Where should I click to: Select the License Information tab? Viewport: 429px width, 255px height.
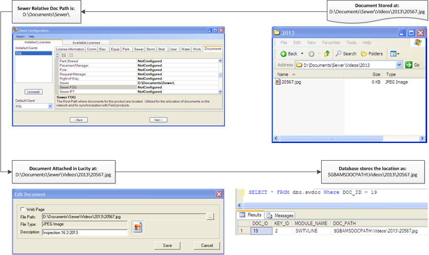click(70, 49)
